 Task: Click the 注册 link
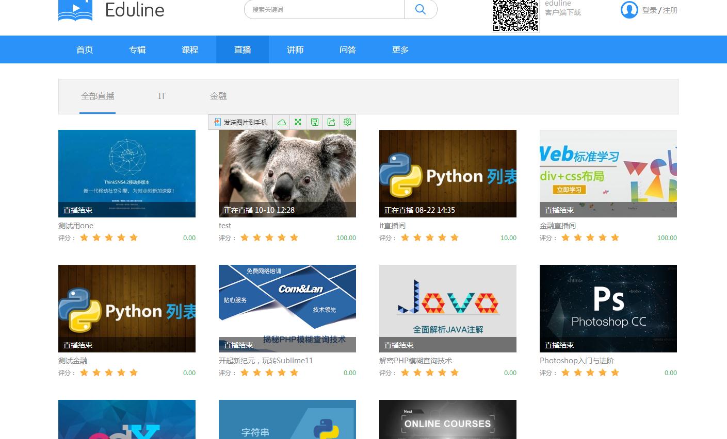tap(670, 10)
